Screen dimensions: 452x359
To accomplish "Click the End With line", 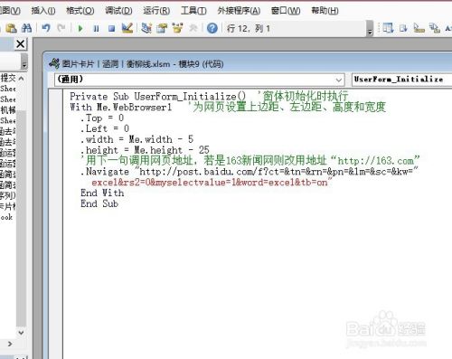I will click(x=102, y=193).
